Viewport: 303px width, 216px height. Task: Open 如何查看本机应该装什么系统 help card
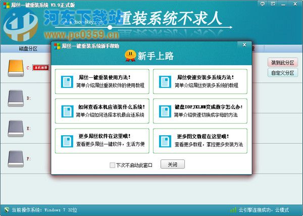pyautogui.click(x=102, y=111)
